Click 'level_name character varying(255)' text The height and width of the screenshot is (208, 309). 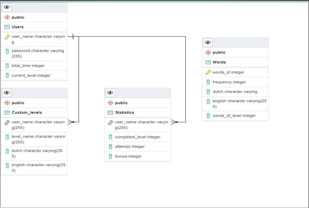38,139
